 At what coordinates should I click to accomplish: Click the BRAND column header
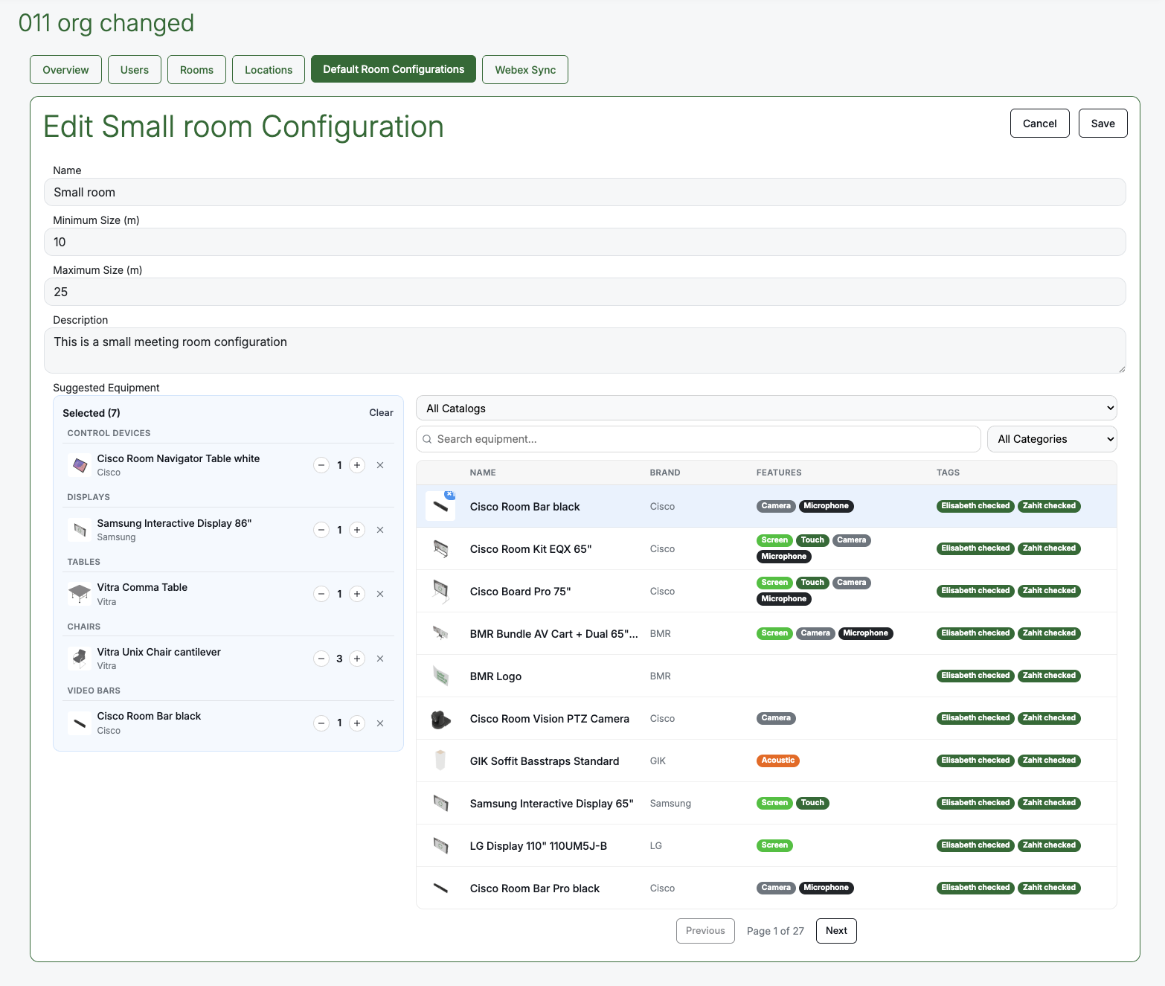click(665, 473)
